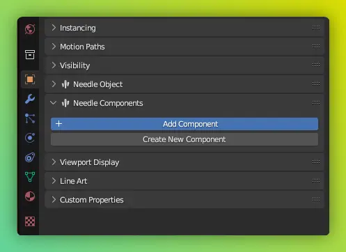Open the Material properties tab icon
The height and width of the screenshot is (252, 346).
[30, 196]
